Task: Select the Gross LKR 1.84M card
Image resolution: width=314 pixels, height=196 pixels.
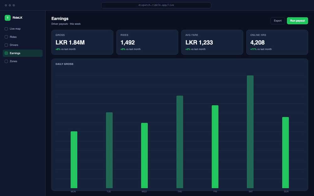Action: tap(82, 42)
